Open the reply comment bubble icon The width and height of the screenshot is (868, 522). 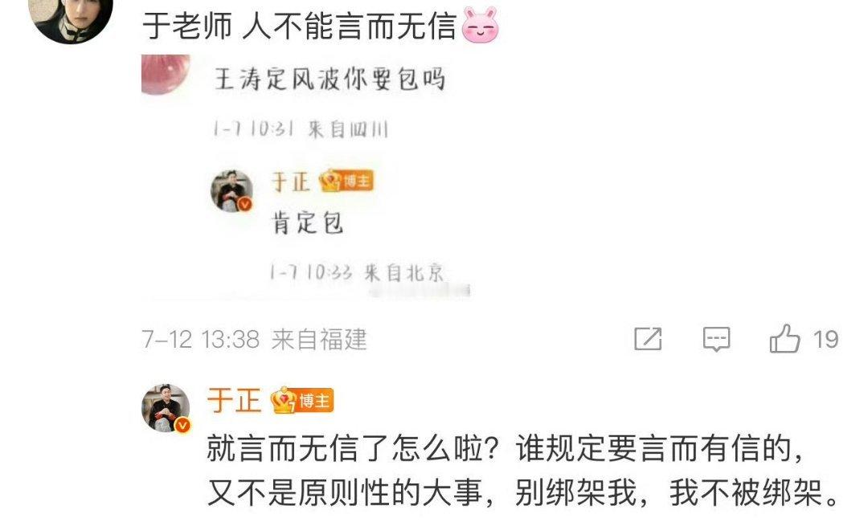click(x=716, y=339)
